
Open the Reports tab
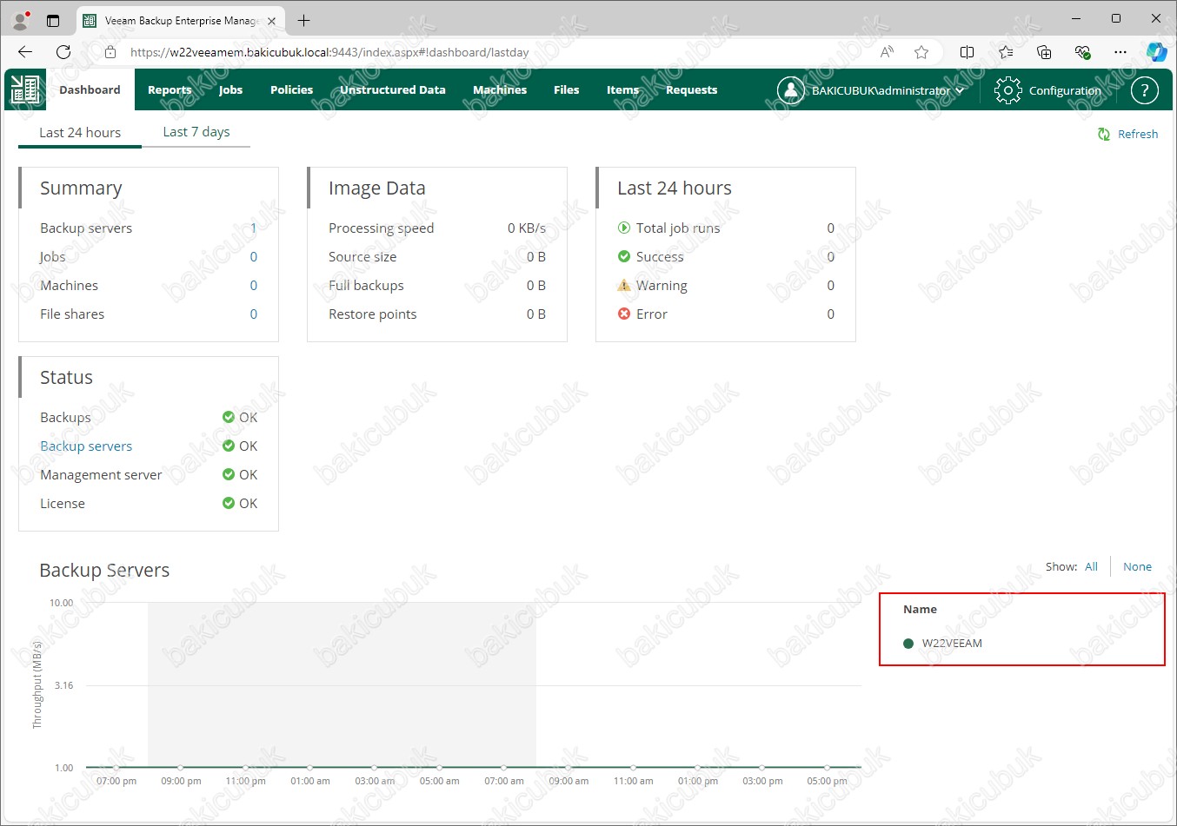coord(170,89)
